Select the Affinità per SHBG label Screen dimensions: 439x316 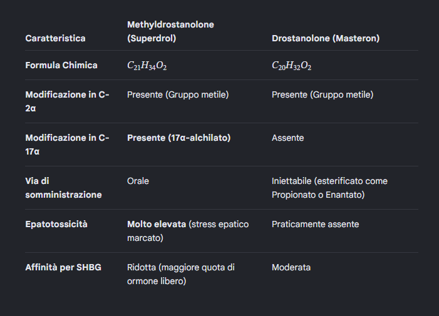tap(63, 267)
